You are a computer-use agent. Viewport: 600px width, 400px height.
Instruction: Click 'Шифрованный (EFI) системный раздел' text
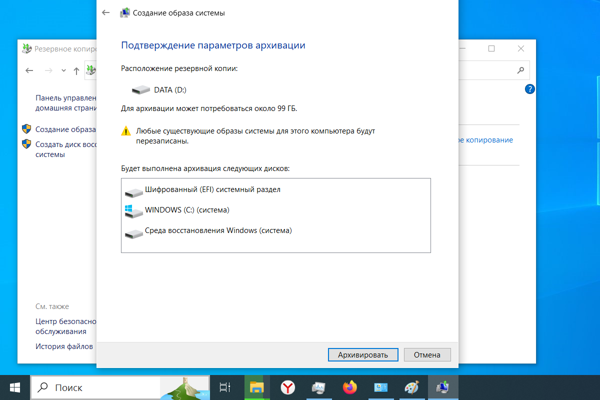(x=212, y=190)
